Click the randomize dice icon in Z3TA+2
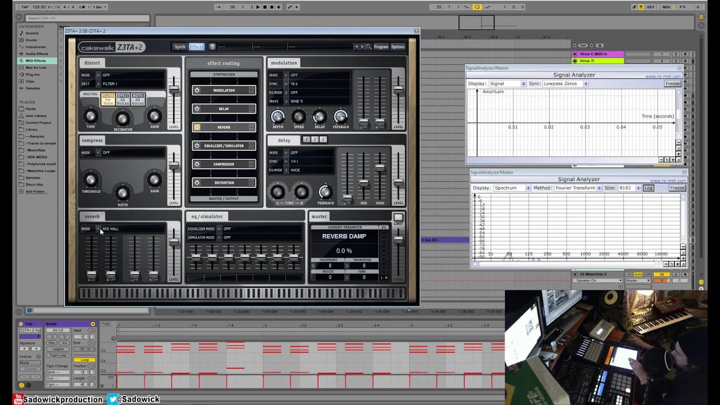Image resolution: width=720 pixels, height=405 pixels. pos(212,47)
